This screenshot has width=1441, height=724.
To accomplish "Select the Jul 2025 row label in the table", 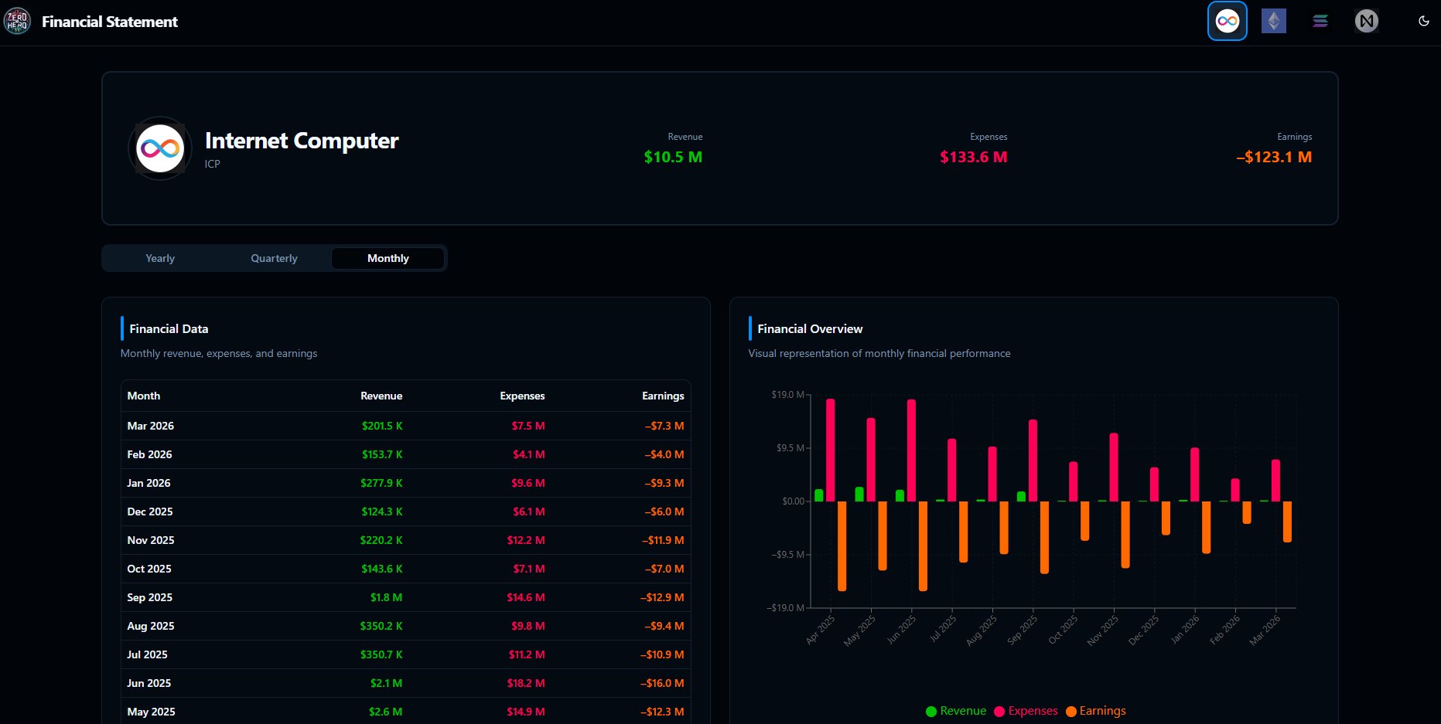I will pos(147,654).
